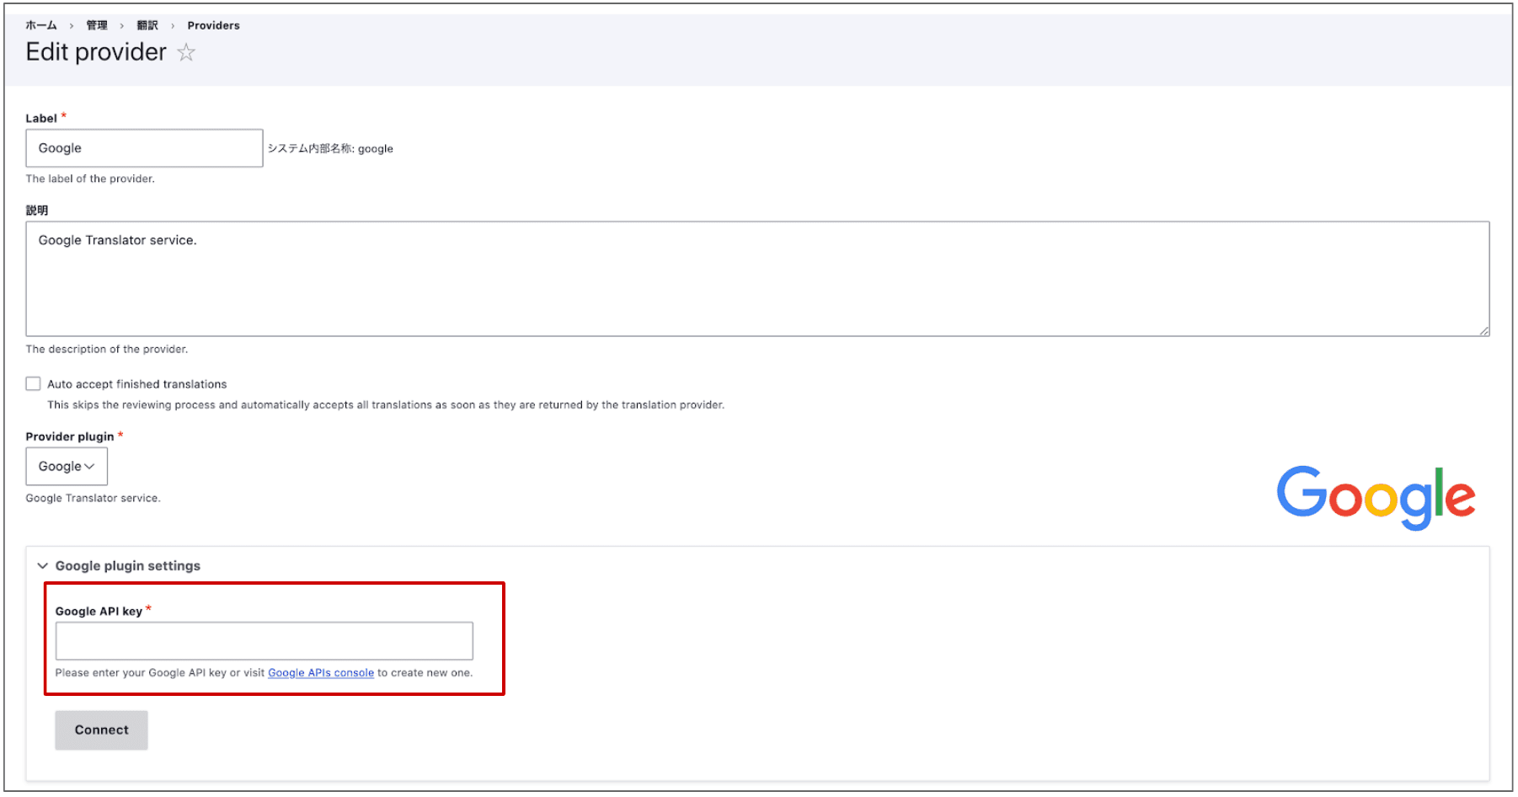Viewport: 1518px width, 797px height.
Task: Click 'The description of the provider.' help text
Action: (107, 350)
